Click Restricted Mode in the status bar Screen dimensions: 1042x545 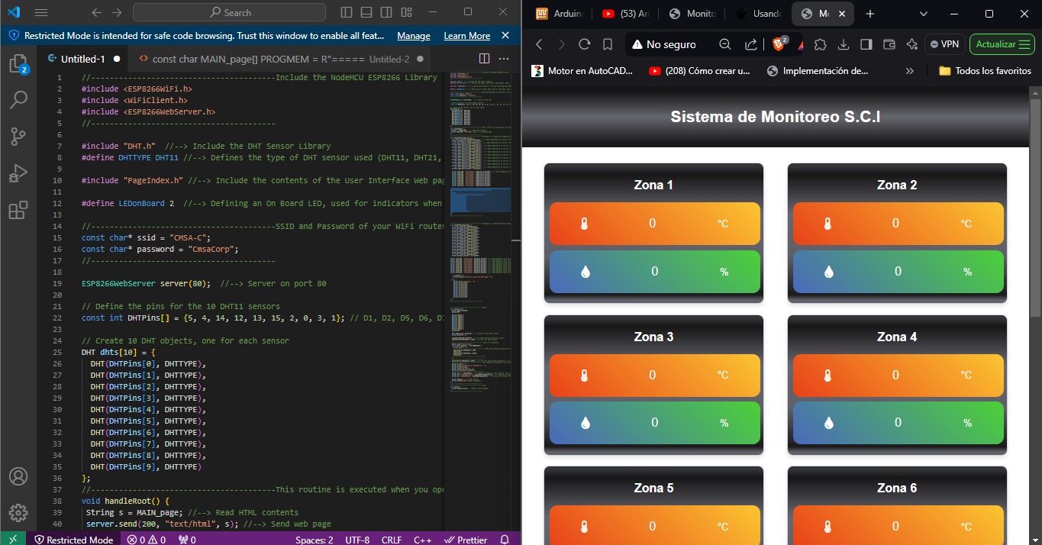click(73, 540)
